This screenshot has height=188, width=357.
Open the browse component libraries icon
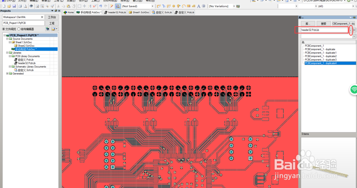point(118,6)
